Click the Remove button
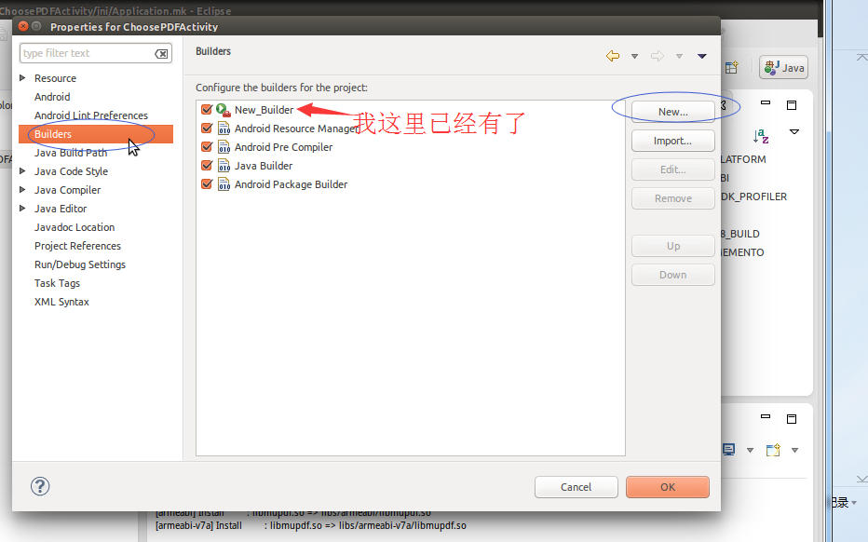The width and height of the screenshot is (868, 542). 673,198
